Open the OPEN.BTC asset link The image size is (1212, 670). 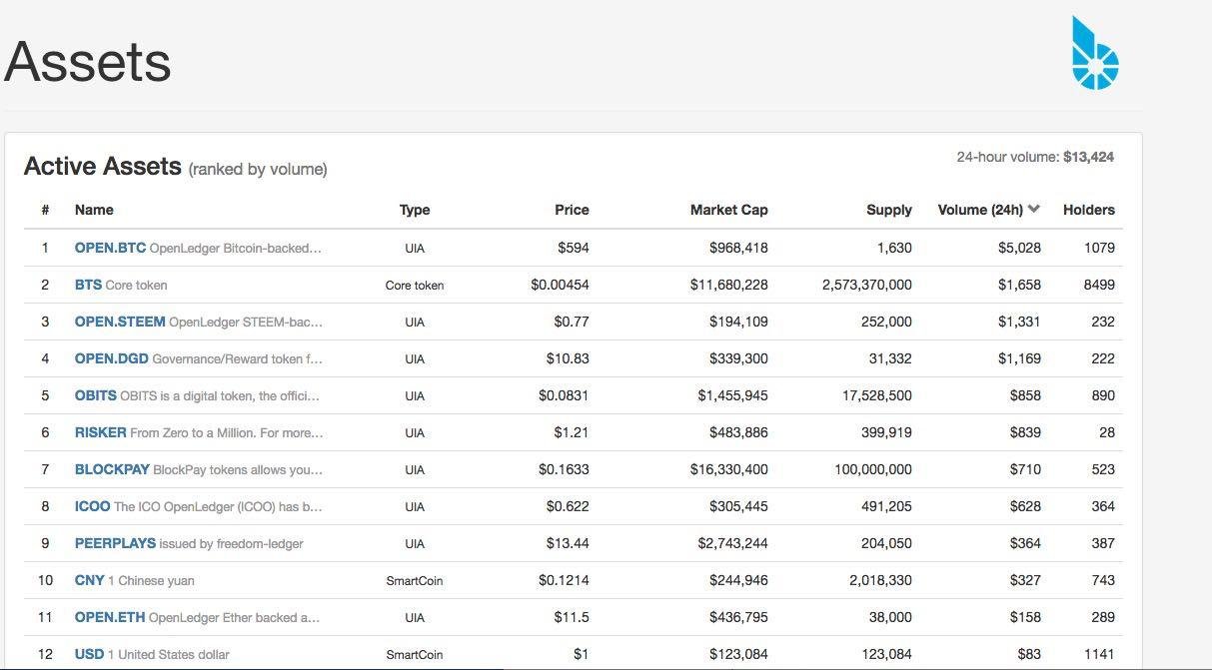110,248
